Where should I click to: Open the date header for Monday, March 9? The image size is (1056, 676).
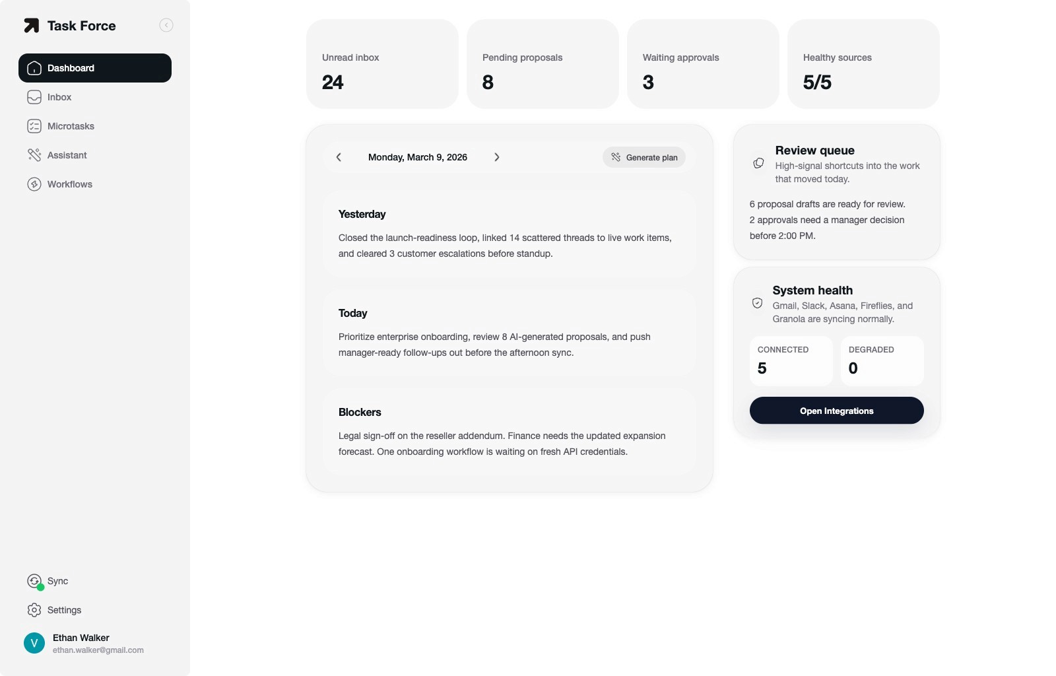tap(417, 157)
